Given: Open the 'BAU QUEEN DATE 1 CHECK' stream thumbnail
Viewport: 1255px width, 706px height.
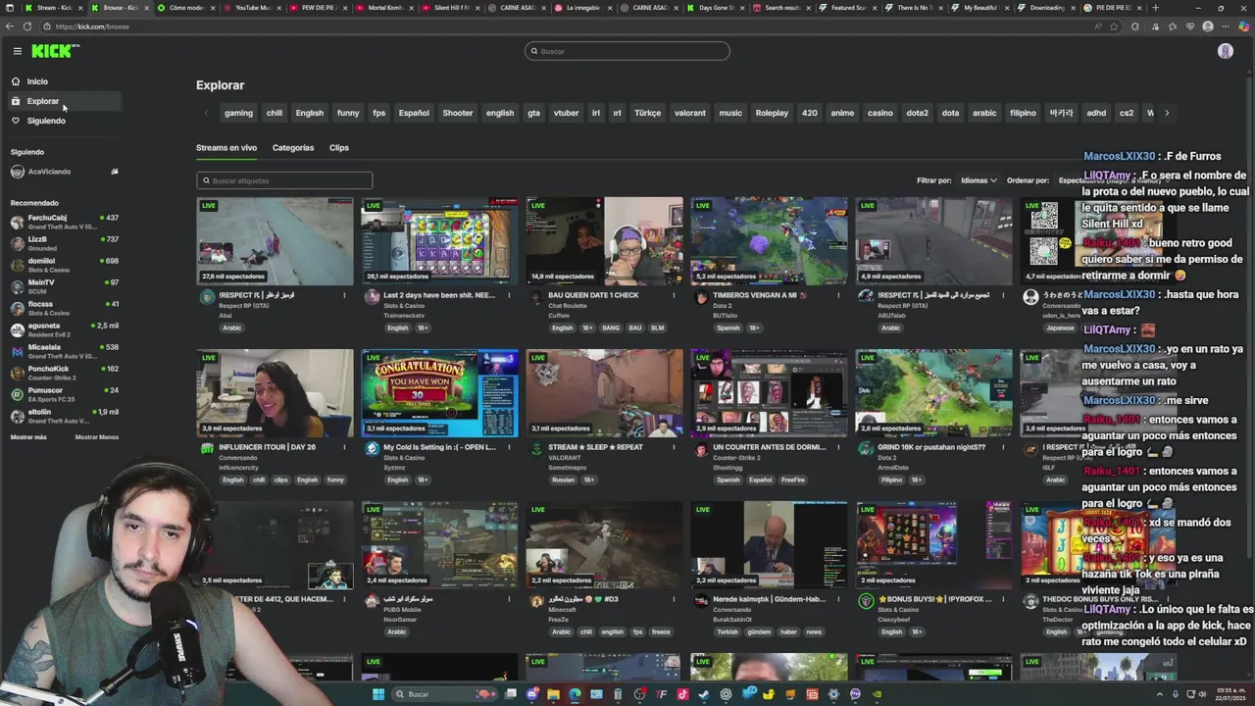Looking at the screenshot, I should pyautogui.click(x=604, y=241).
